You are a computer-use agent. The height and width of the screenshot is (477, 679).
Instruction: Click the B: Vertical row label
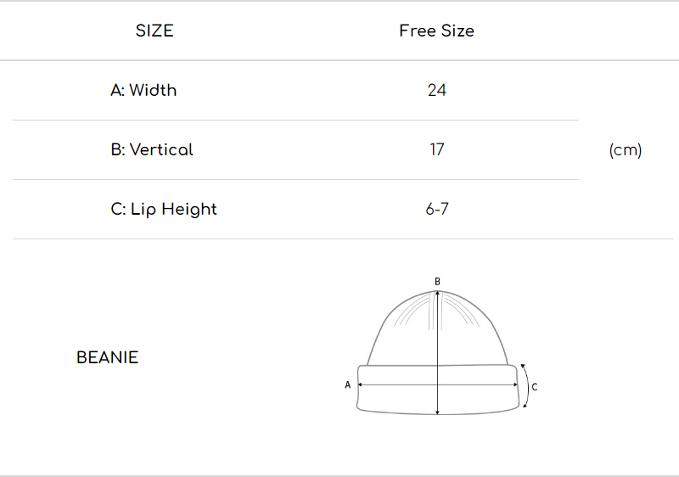[152, 149]
